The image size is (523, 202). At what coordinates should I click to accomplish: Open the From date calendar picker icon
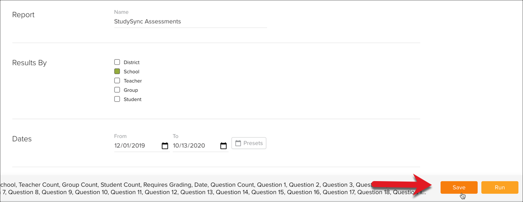[165, 146]
